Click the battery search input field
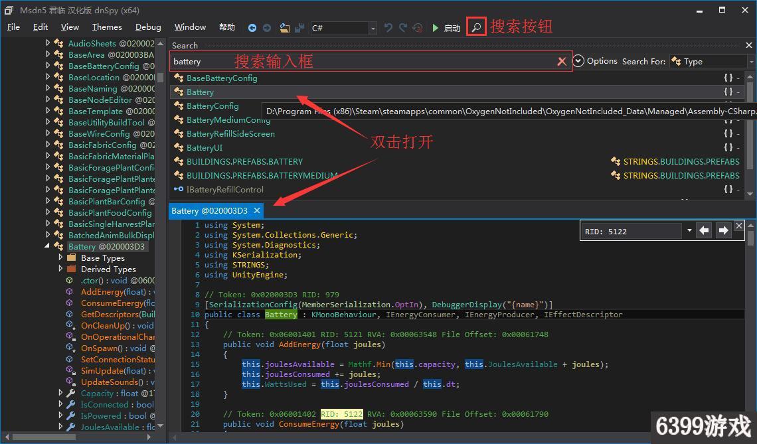This screenshot has width=757, height=444. [x=371, y=61]
